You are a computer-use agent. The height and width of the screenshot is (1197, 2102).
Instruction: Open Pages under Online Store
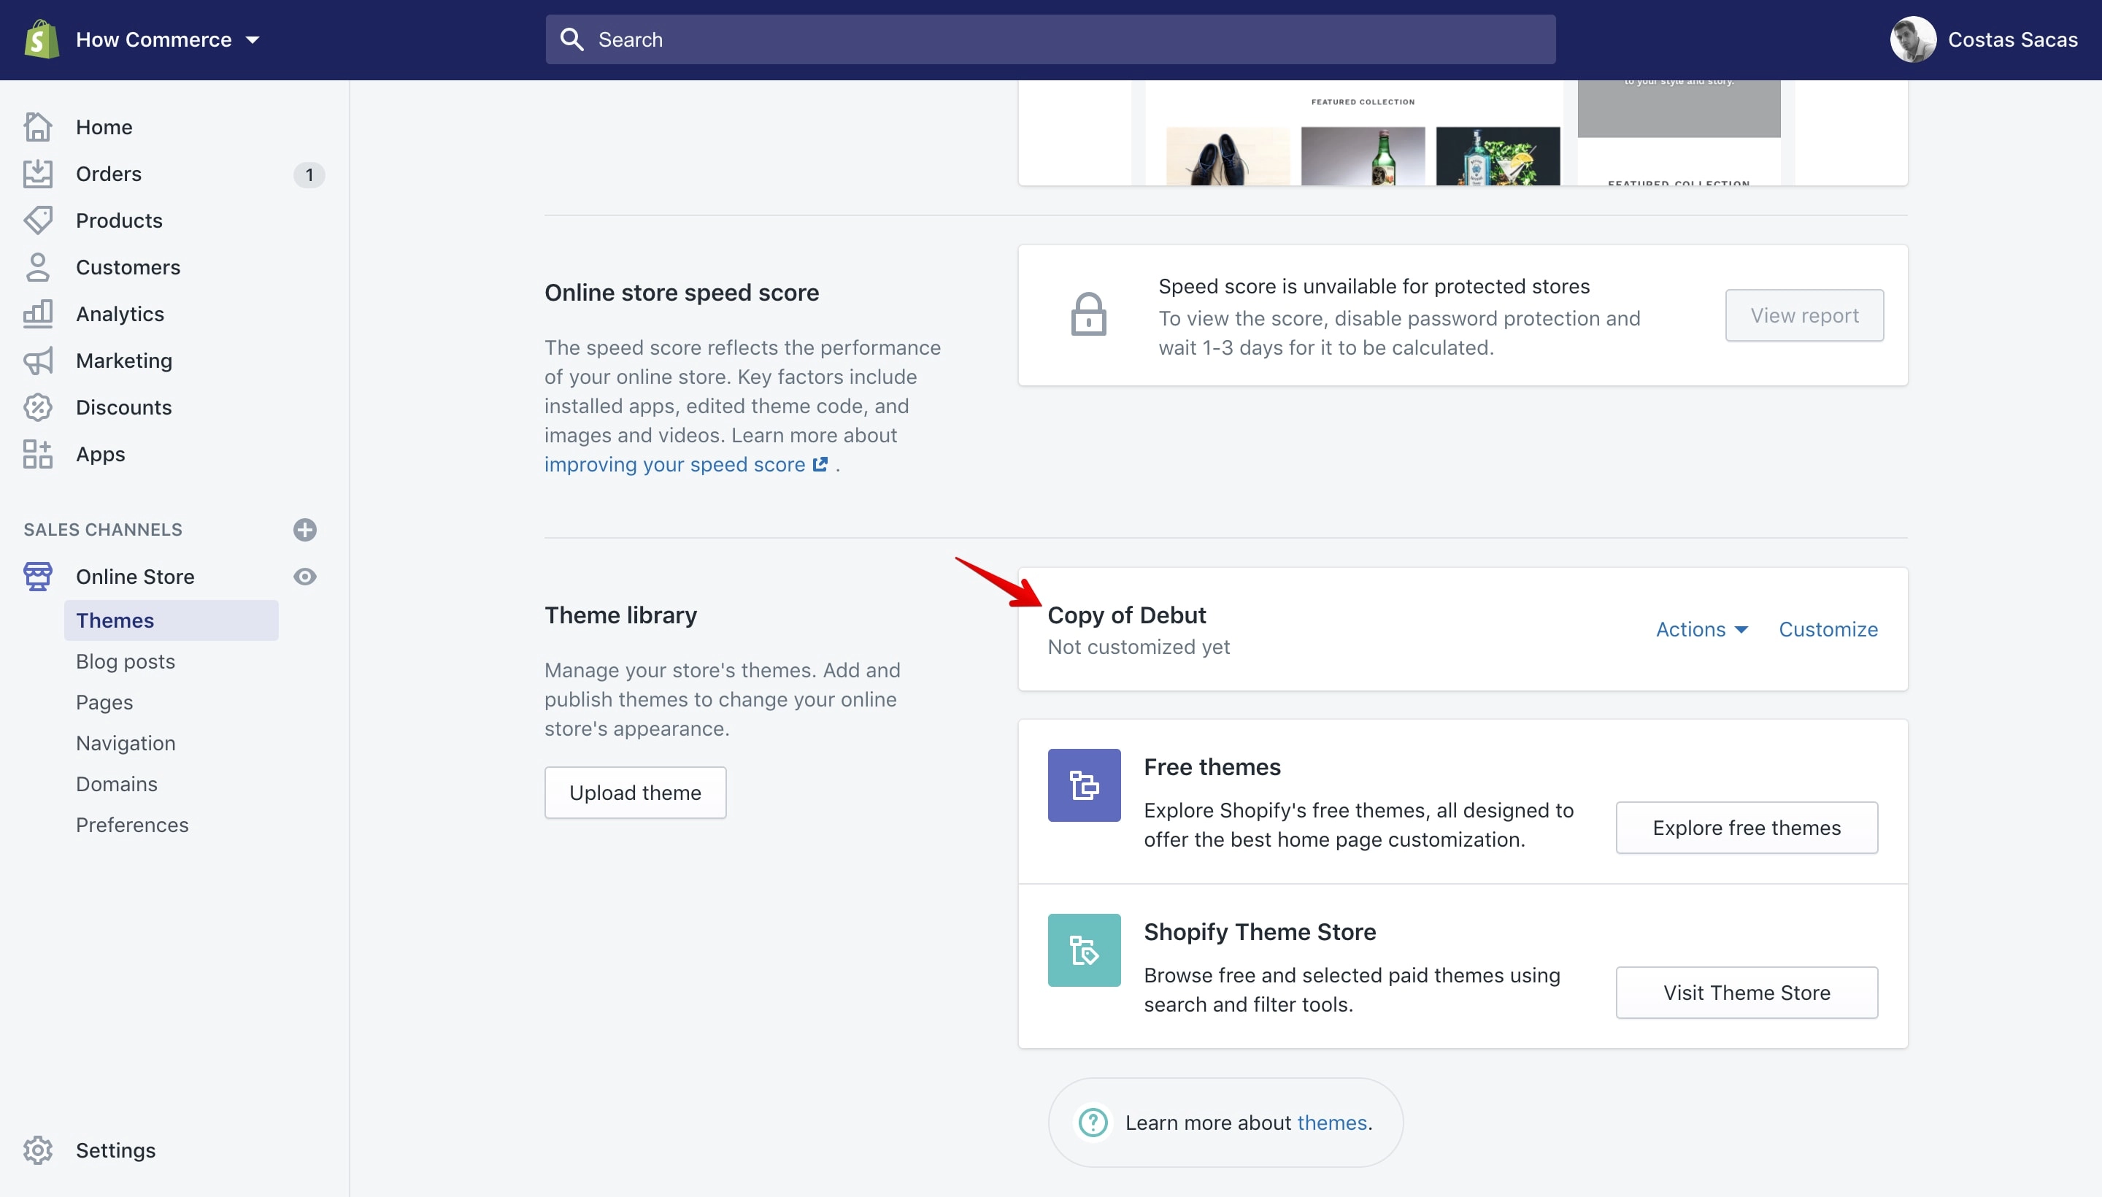coord(104,702)
